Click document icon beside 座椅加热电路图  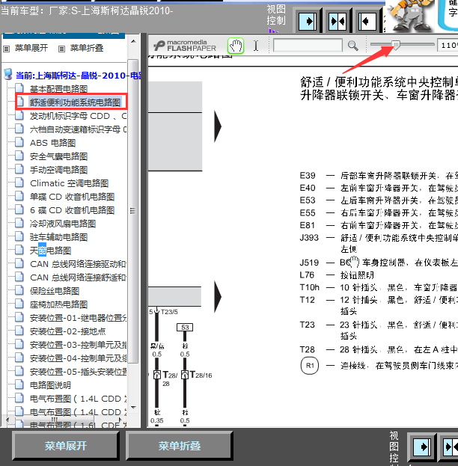click(x=19, y=304)
